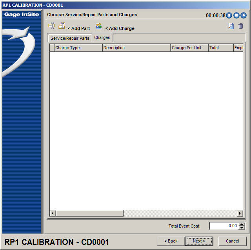Select the Charges tab
The width and height of the screenshot is (251, 250).
click(102, 38)
